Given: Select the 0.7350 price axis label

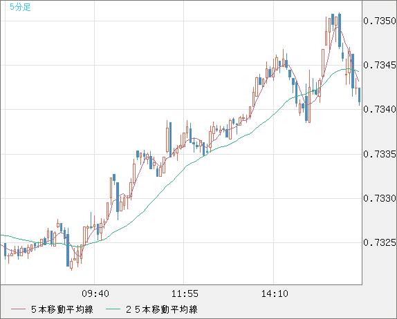Looking at the screenshot, I should pos(380,21).
